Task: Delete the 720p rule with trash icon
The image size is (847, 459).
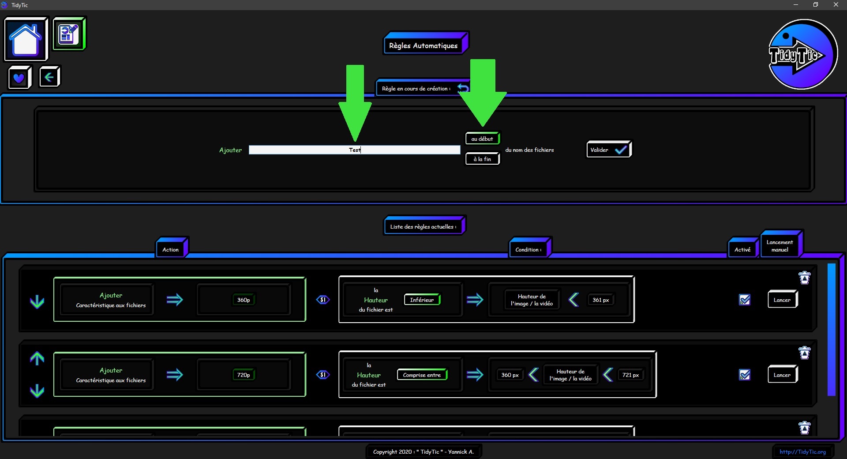Action: click(804, 353)
